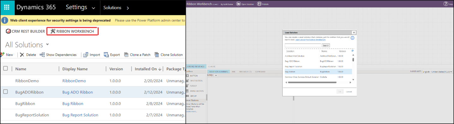Click the Show Dependencies icon
The height and width of the screenshot is (124, 454).
42,55
